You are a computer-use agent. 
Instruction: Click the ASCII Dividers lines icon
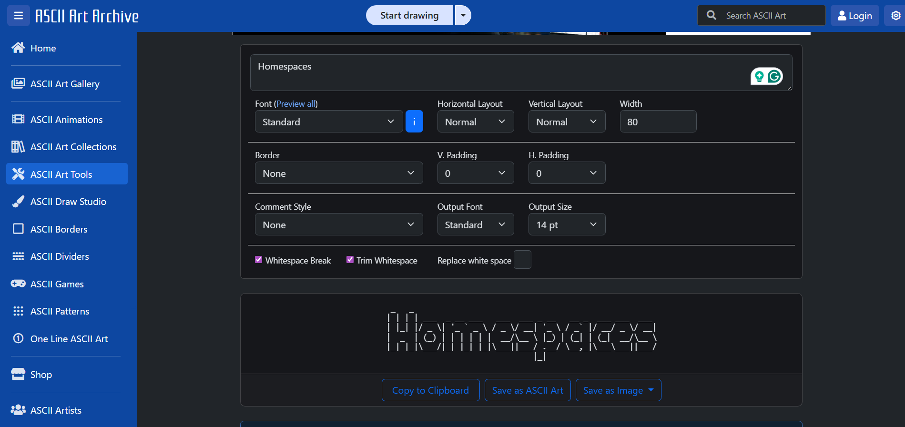[x=18, y=256]
